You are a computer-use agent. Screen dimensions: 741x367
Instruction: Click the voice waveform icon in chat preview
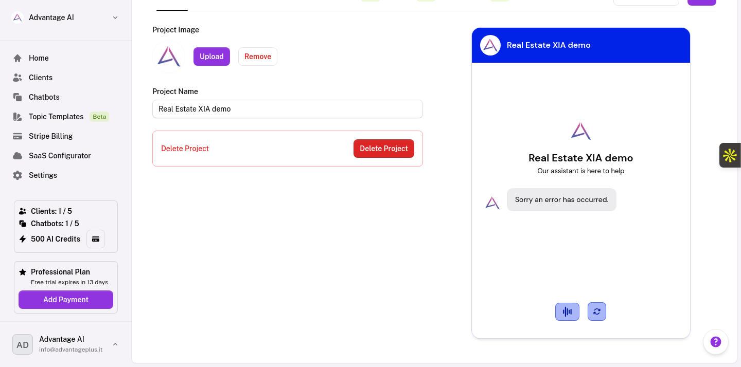point(567,311)
